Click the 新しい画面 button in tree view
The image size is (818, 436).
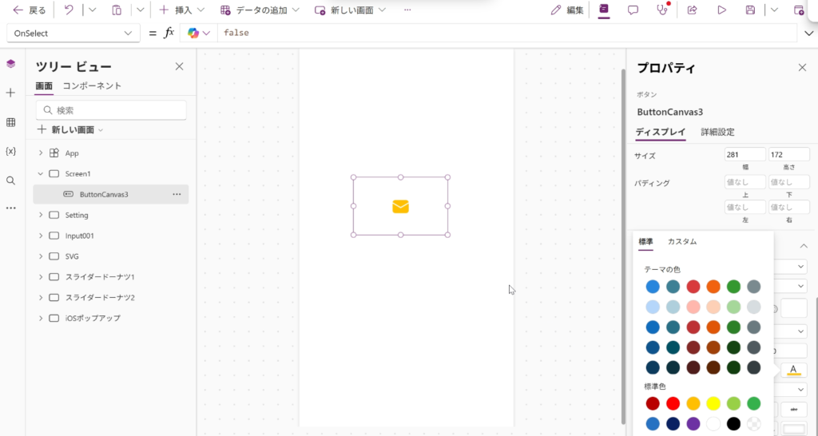coord(71,129)
